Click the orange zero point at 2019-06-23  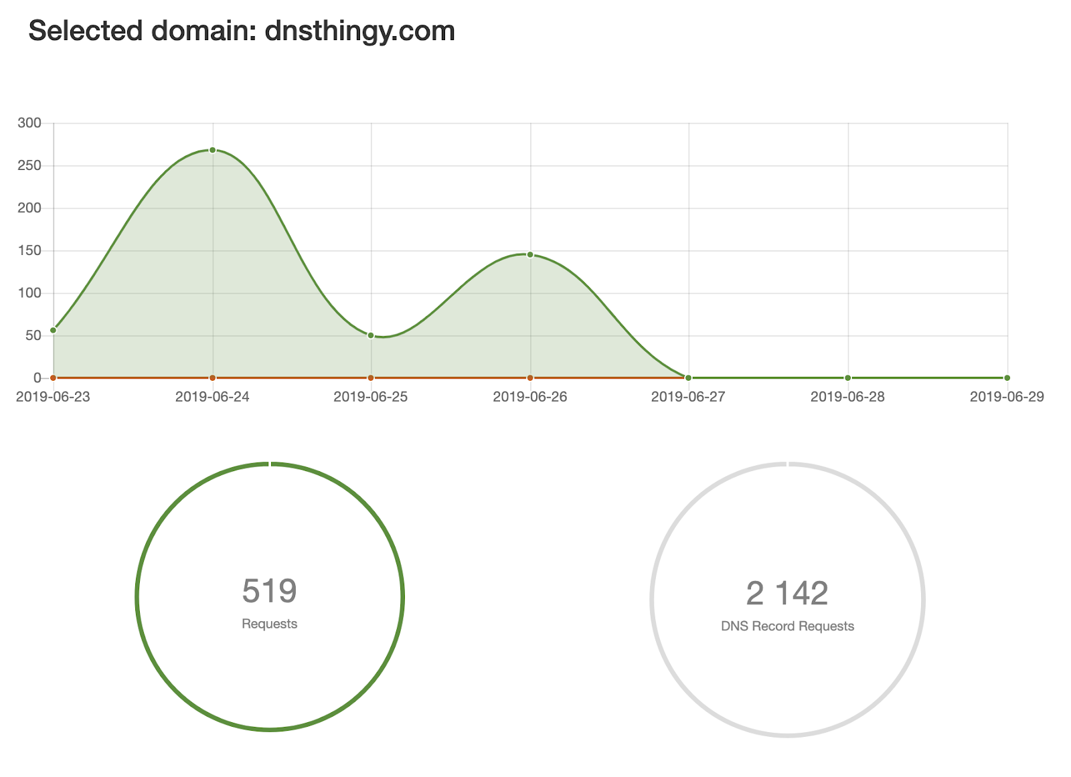point(54,378)
